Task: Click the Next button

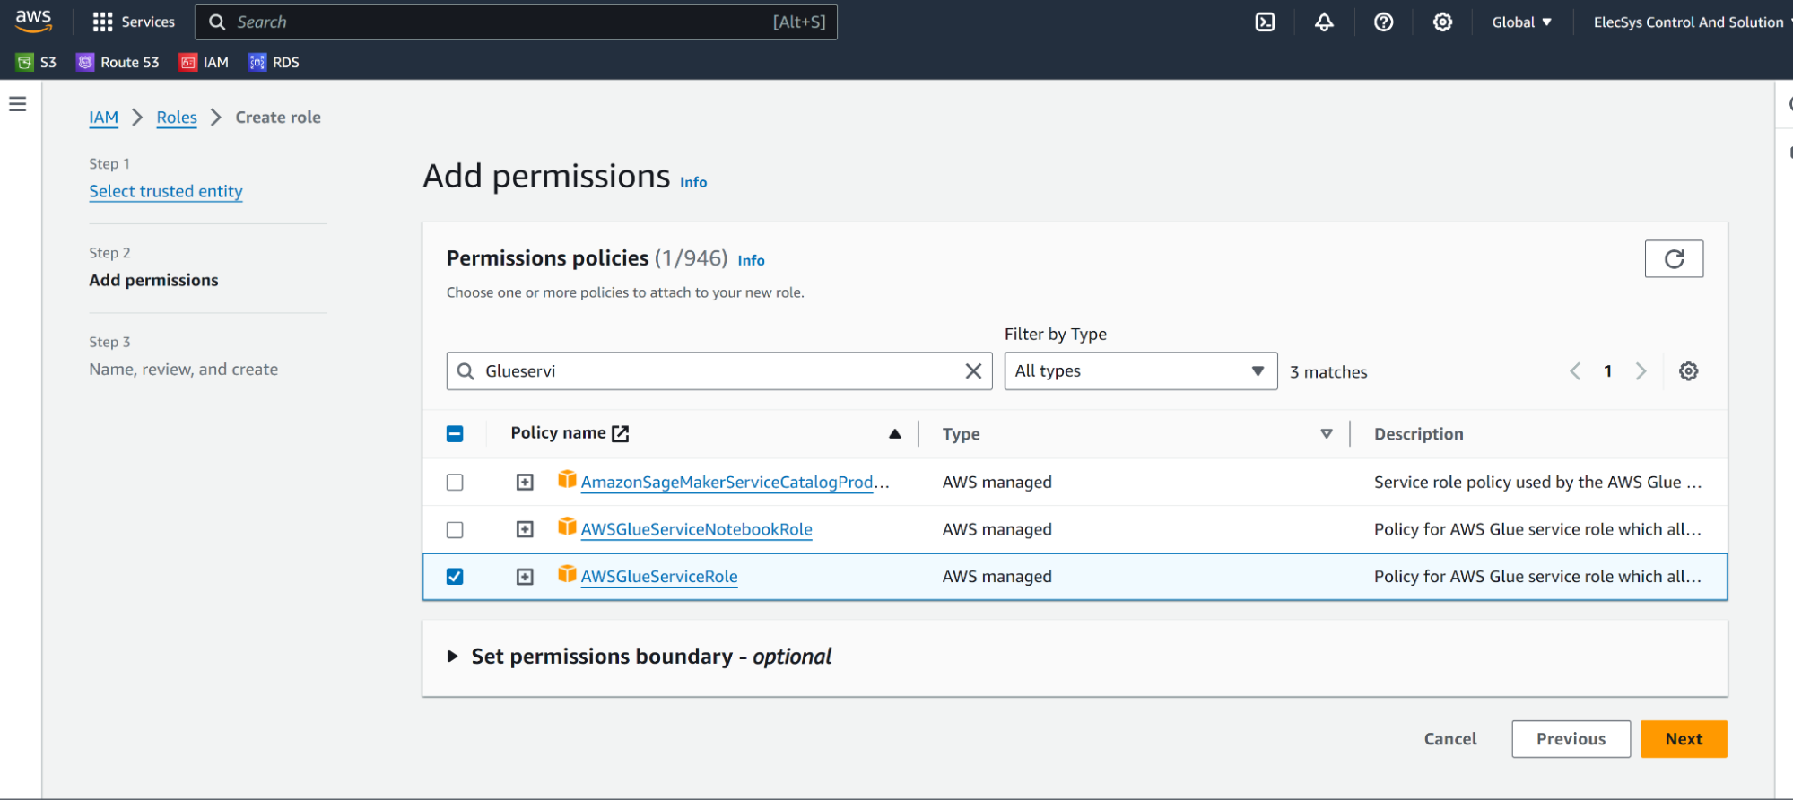Action: pyautogui.click(x=1684, y=739)
